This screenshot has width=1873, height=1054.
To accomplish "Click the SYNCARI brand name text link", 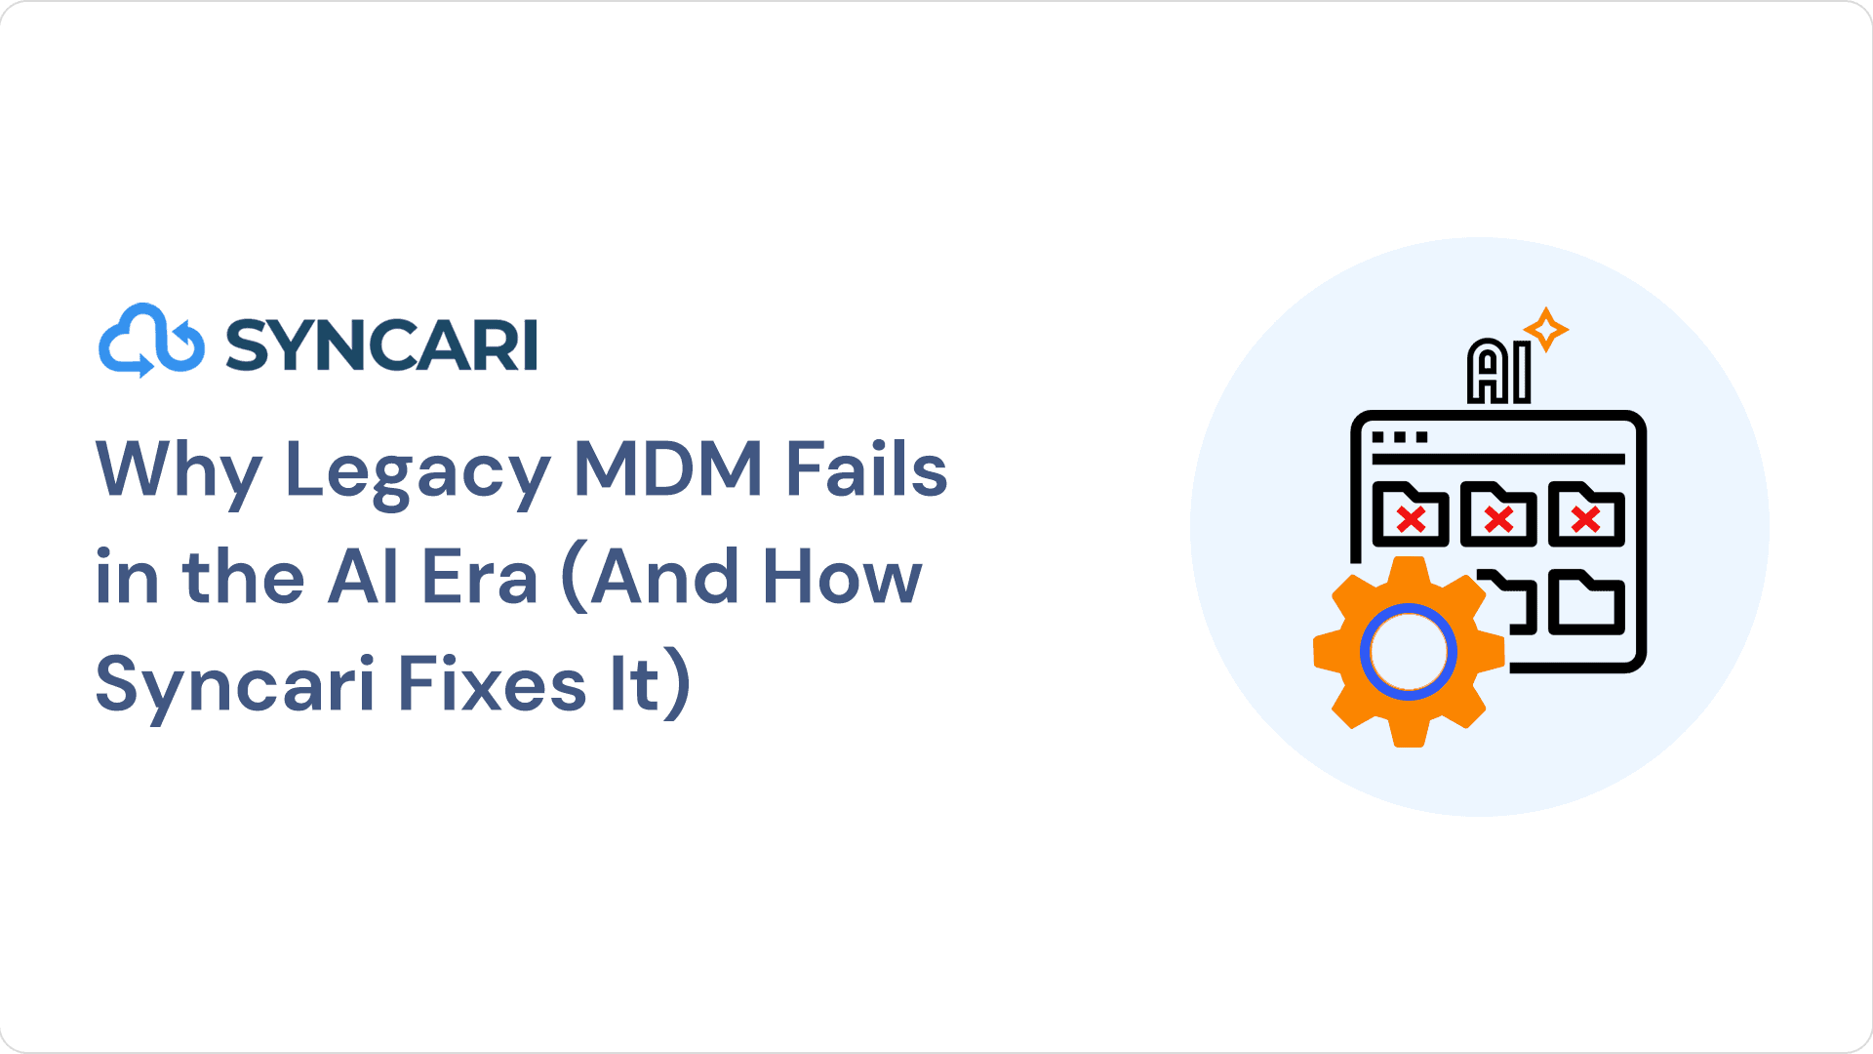I will click(x=379, y=341).
